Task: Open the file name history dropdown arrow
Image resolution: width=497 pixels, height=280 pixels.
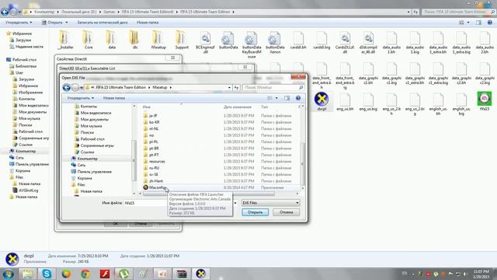Action: [235, 203]
